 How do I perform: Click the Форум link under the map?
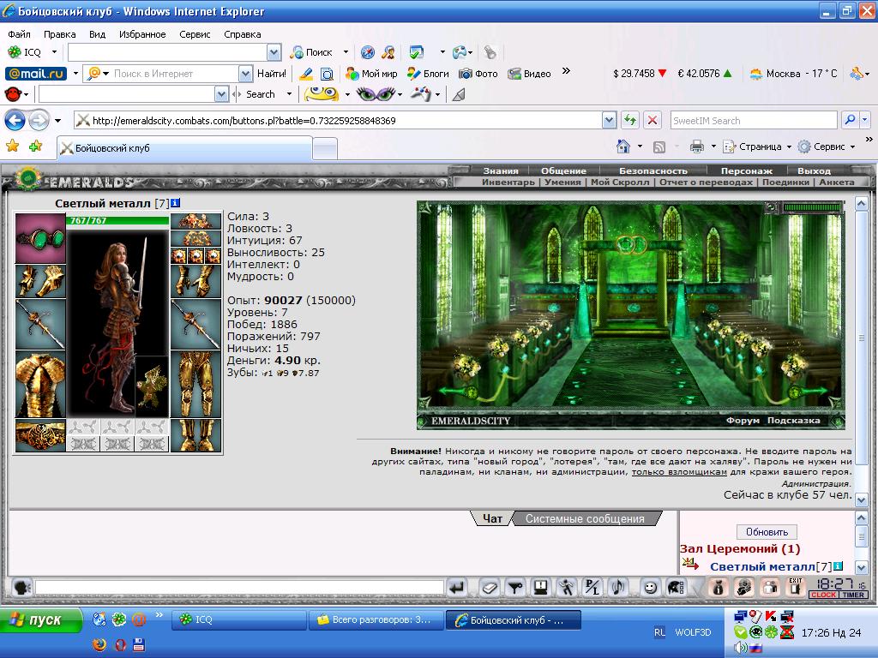click(743, 420)
